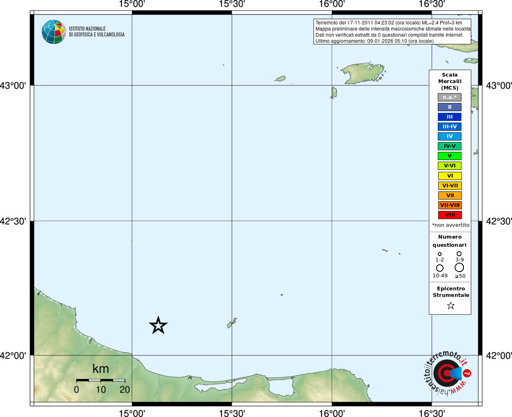
Task: Select the yellow VI intensity swatch
Action: click(450, 176)
